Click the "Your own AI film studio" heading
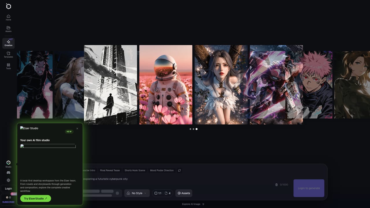This screenshot has width=370, height=208. coord(35,140)
